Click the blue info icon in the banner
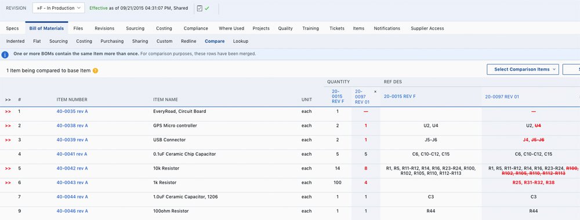Viewport: 580px width, 220px height. click(x=5, y=54)
